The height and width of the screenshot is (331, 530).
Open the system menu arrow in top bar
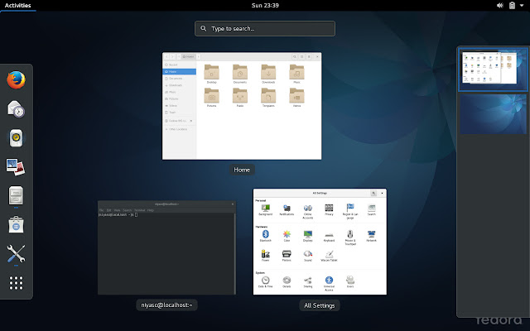(x=522, y=6)
